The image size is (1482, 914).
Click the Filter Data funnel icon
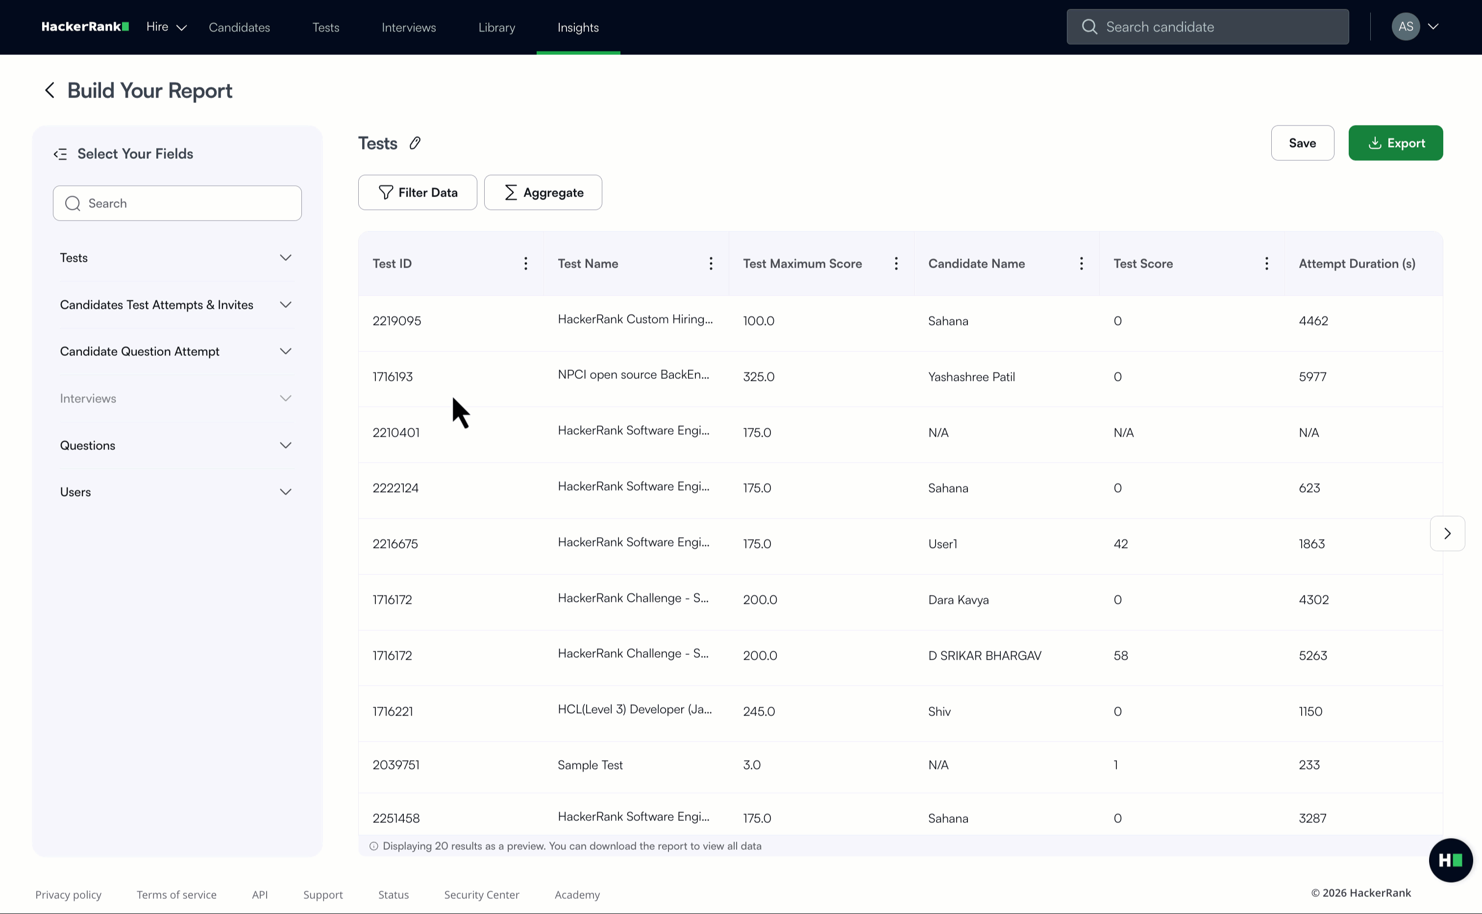point(385,192)
